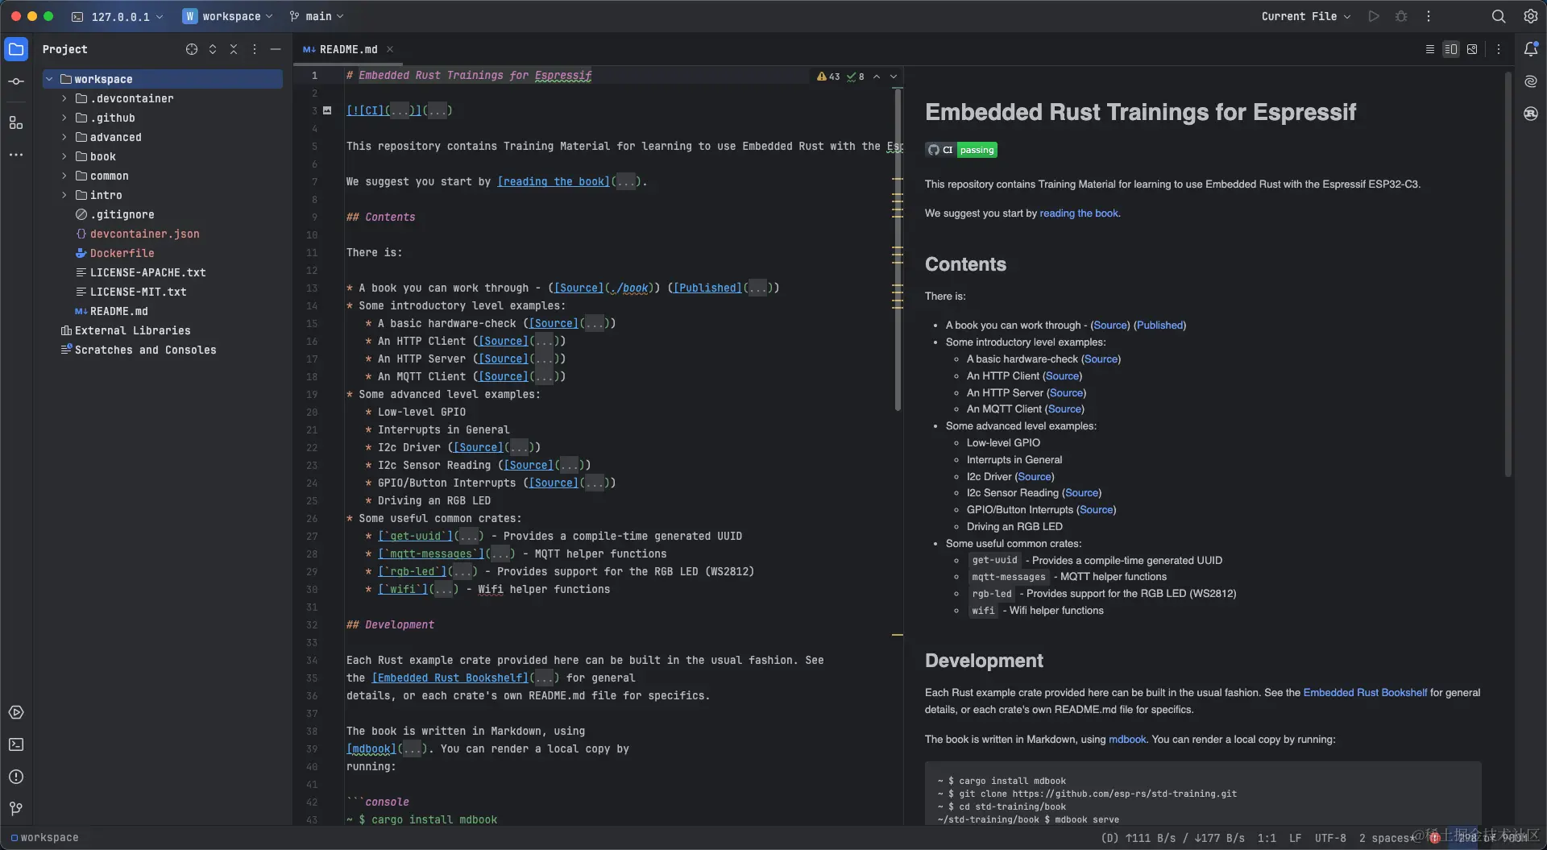Open the Terminal tool window

coord(16,744)
